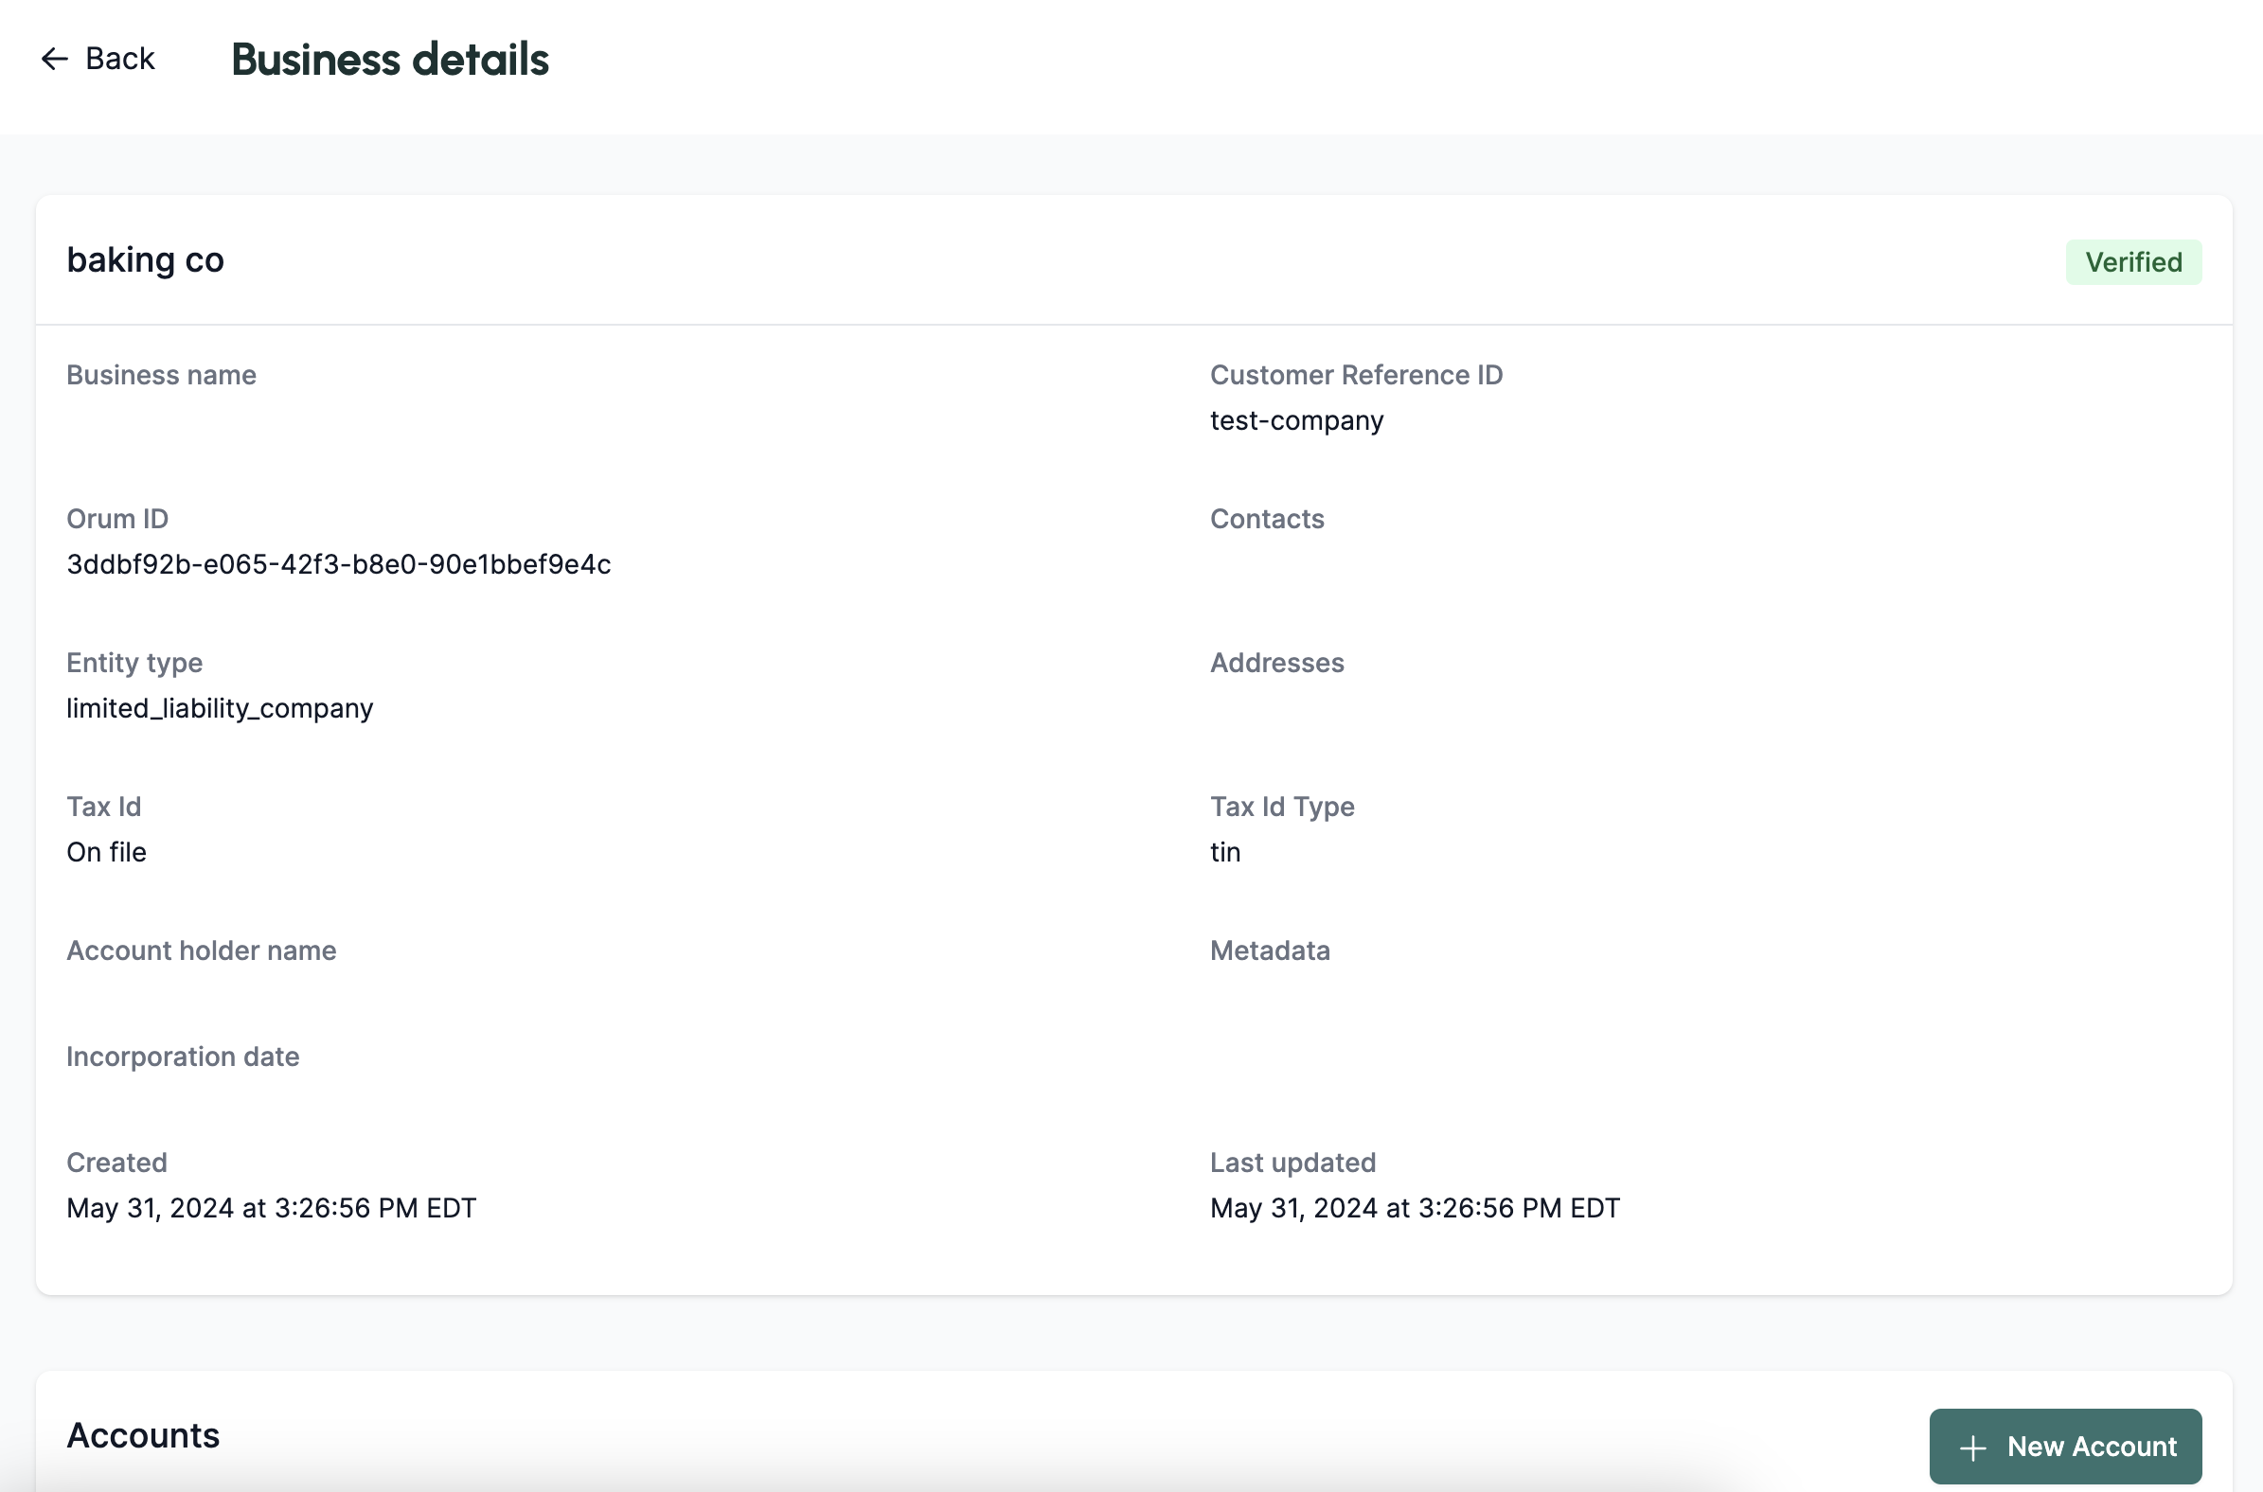Click the Orum ID value
Viewport: 2263px width, 1492px height.
coord(338,564)
